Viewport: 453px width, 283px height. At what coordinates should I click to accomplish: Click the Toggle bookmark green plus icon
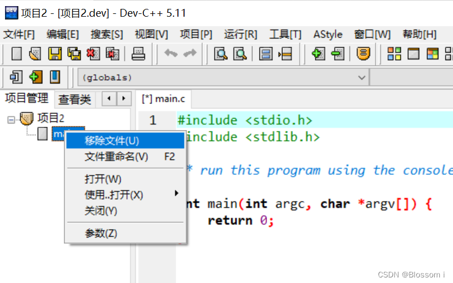pos(36,77)
